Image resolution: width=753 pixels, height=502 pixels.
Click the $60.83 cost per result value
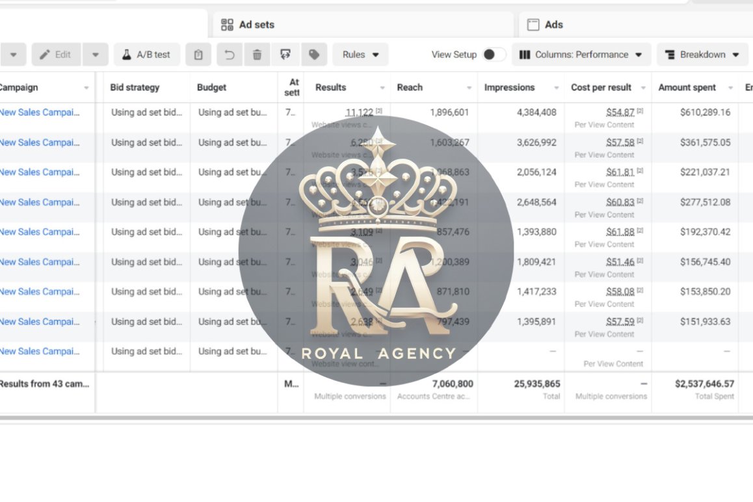coord(620,202)
